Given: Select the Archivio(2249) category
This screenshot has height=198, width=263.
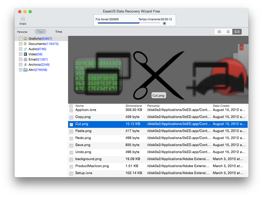Looking at the screenshot, I should pos(39,64).
